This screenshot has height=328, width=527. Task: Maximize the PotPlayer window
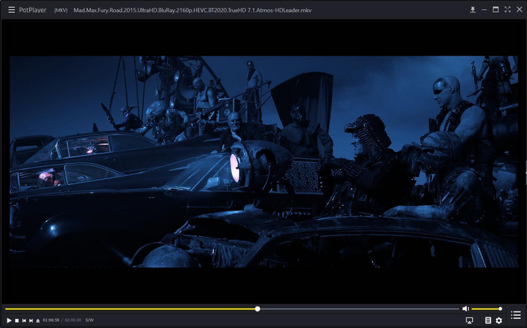coord(495,9)
